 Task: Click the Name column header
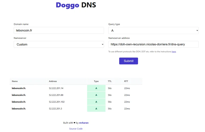(15, 81)
